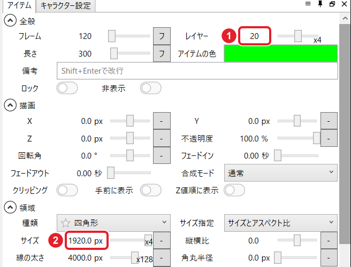Click the animation button for X
This screenshot has width=351, height=267.
coord(162,121)
